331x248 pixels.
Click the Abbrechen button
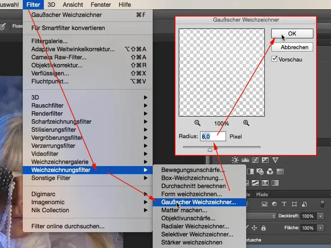pos(292,47)
